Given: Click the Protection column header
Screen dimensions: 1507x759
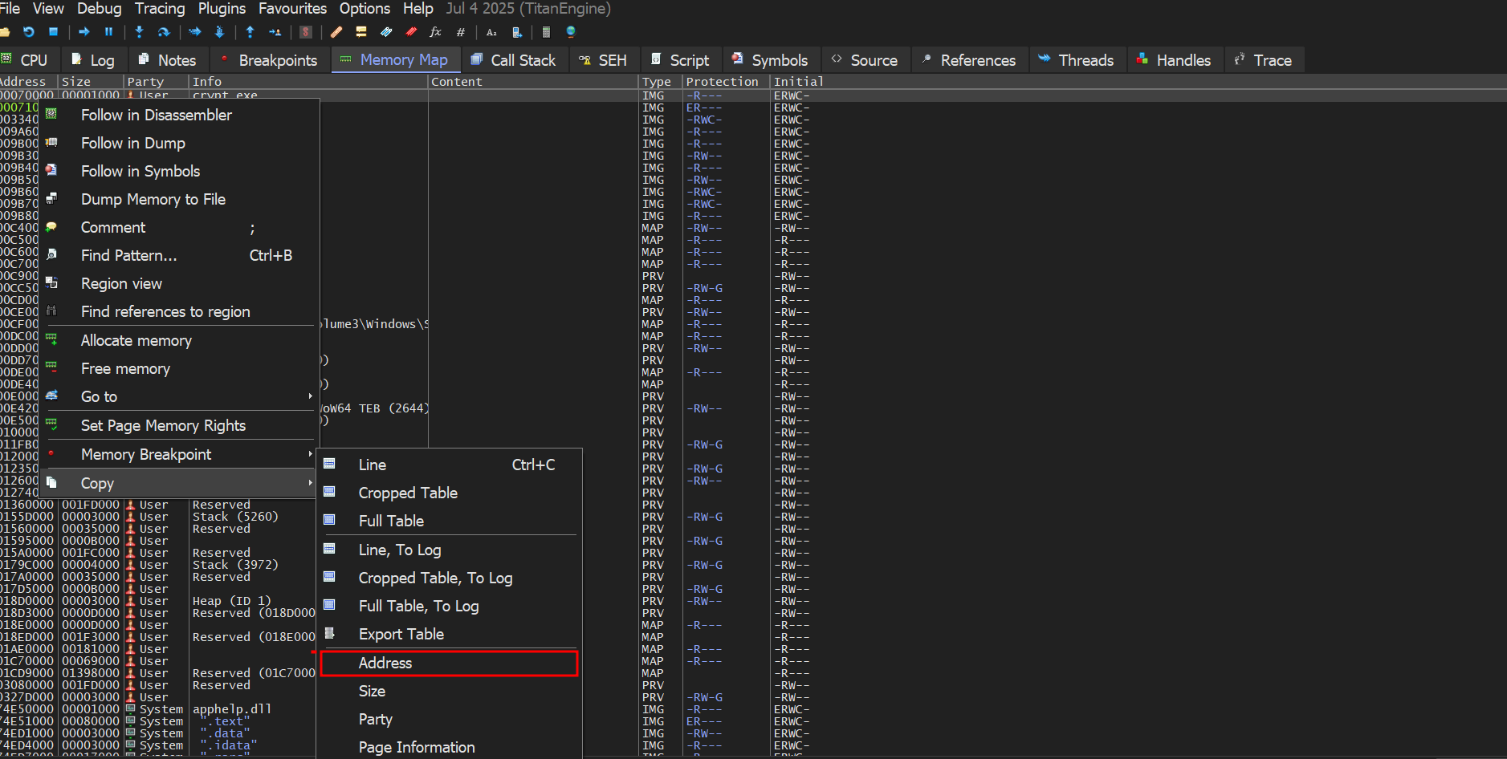Looking at the screenshot, I should pos(722,82).
